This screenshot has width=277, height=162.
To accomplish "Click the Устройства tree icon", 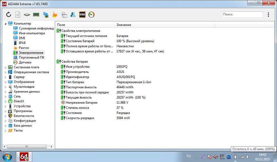I will click(x=10, y=106).
